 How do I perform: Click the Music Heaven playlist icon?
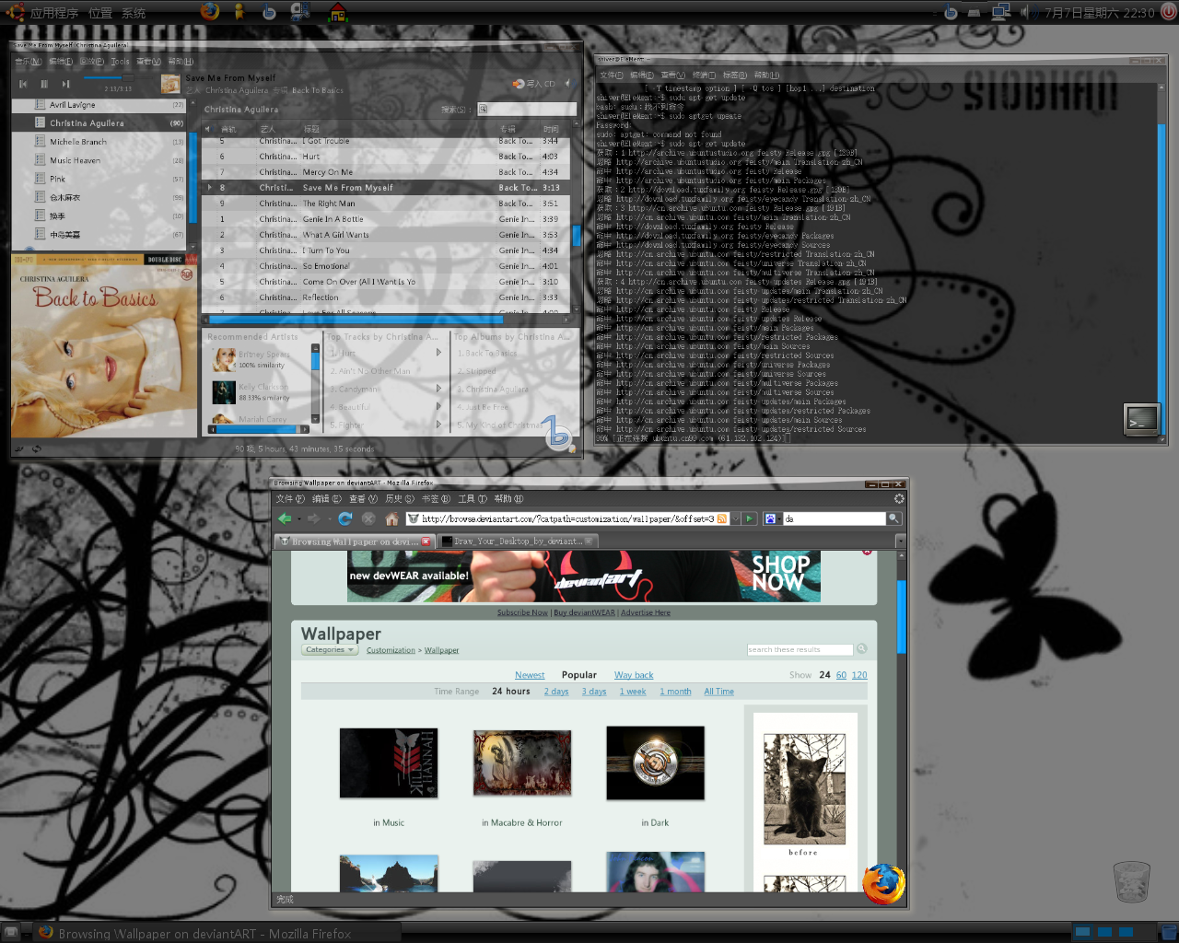[40, 160]
